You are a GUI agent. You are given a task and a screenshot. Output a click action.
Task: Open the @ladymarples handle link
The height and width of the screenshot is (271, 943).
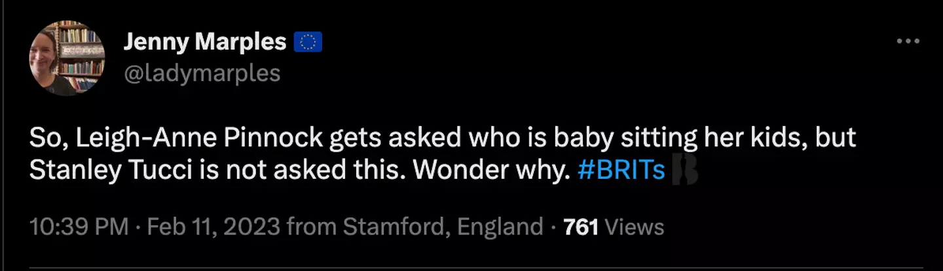202,73
